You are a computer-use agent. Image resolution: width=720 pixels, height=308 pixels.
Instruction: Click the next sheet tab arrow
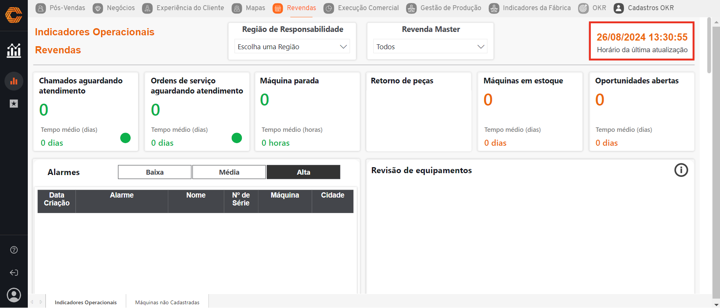[41, 302]
